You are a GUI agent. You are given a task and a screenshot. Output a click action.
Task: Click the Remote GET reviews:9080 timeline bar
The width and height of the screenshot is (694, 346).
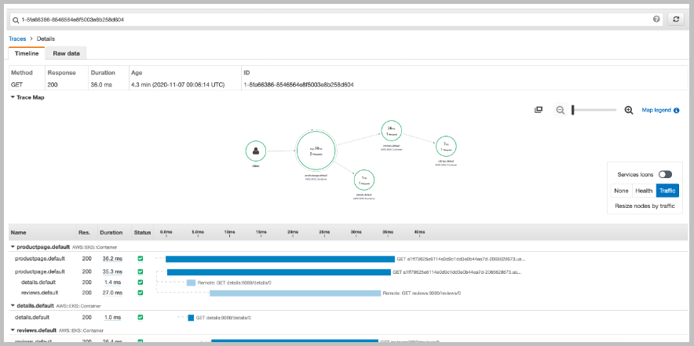295,293
